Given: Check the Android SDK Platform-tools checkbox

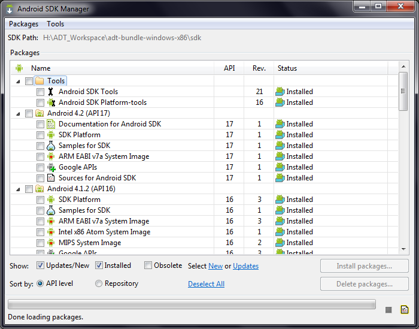Looking at the screenshot, I should pos(40,102).
